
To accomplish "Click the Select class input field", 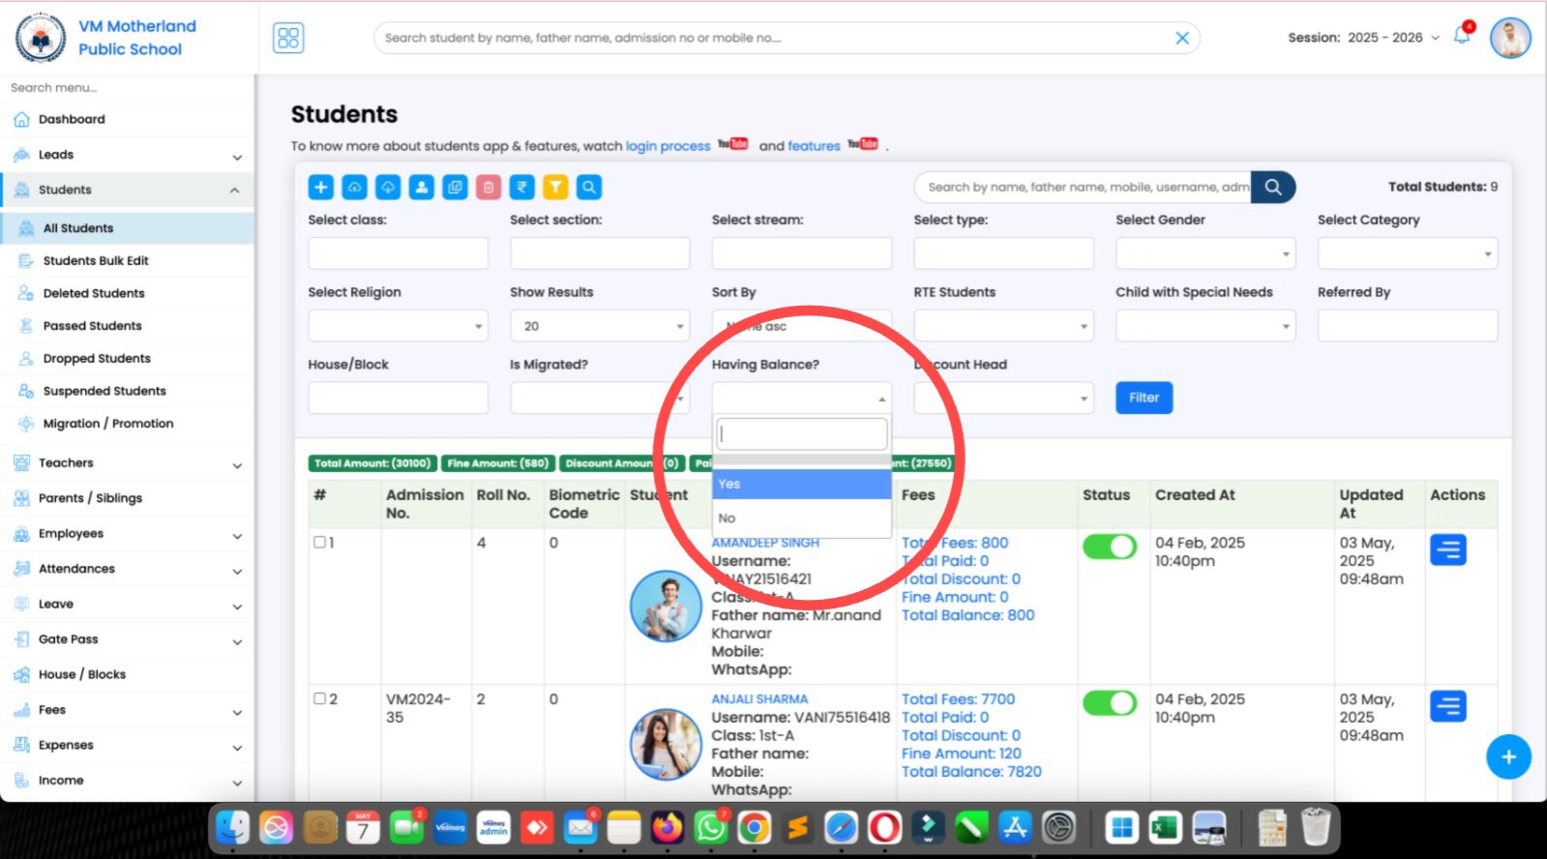I will (398, 253).
